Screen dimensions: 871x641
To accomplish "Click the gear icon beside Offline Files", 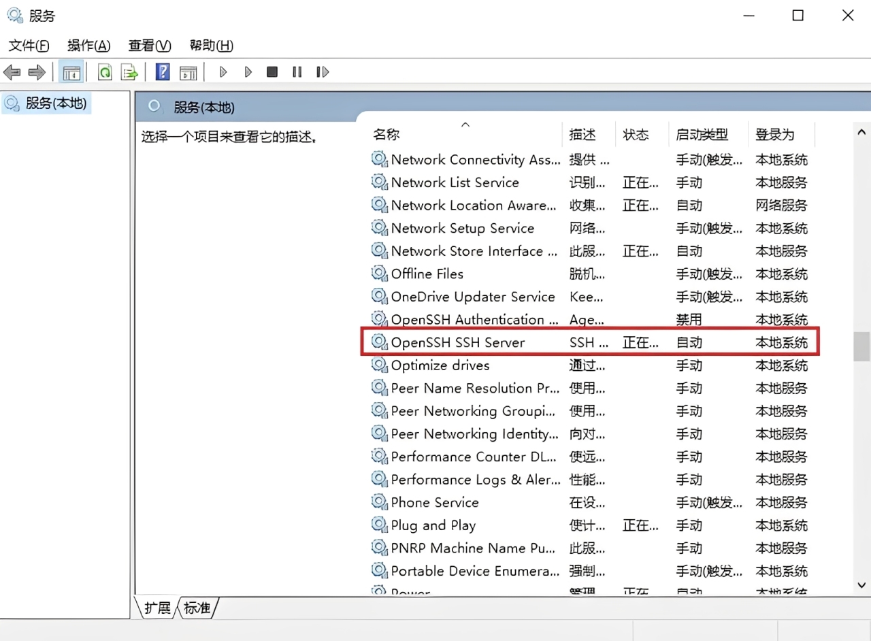I will click(379, 274).
